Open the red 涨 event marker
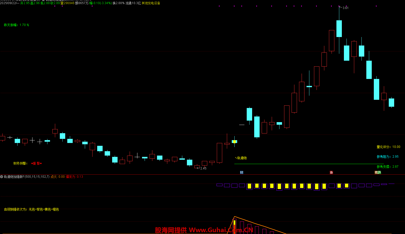405x234 pixels. (x=331, y=173)
